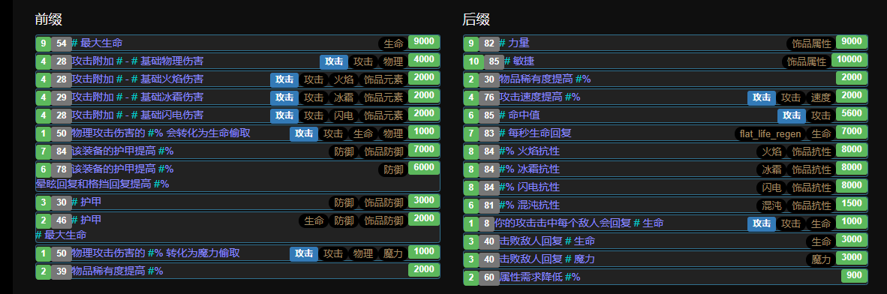
Task: Click the blue 攻击 badge on 基础物理伤害 row
Action: coord(333,61)
